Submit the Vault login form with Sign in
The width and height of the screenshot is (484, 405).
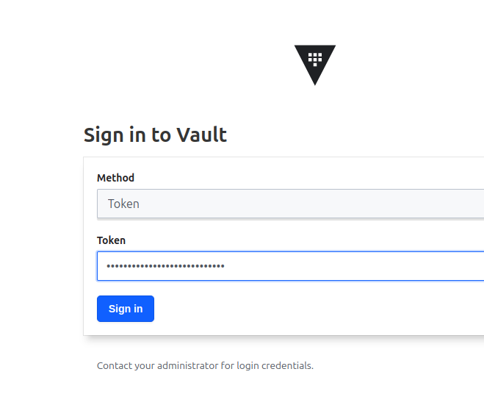click(x=126, y=309)
